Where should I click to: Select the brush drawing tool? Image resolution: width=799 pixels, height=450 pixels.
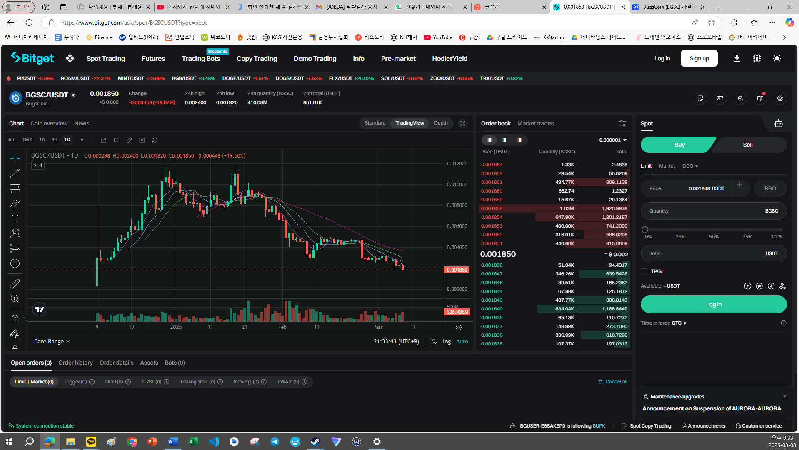pyautogui.click(x=15, y=203)
